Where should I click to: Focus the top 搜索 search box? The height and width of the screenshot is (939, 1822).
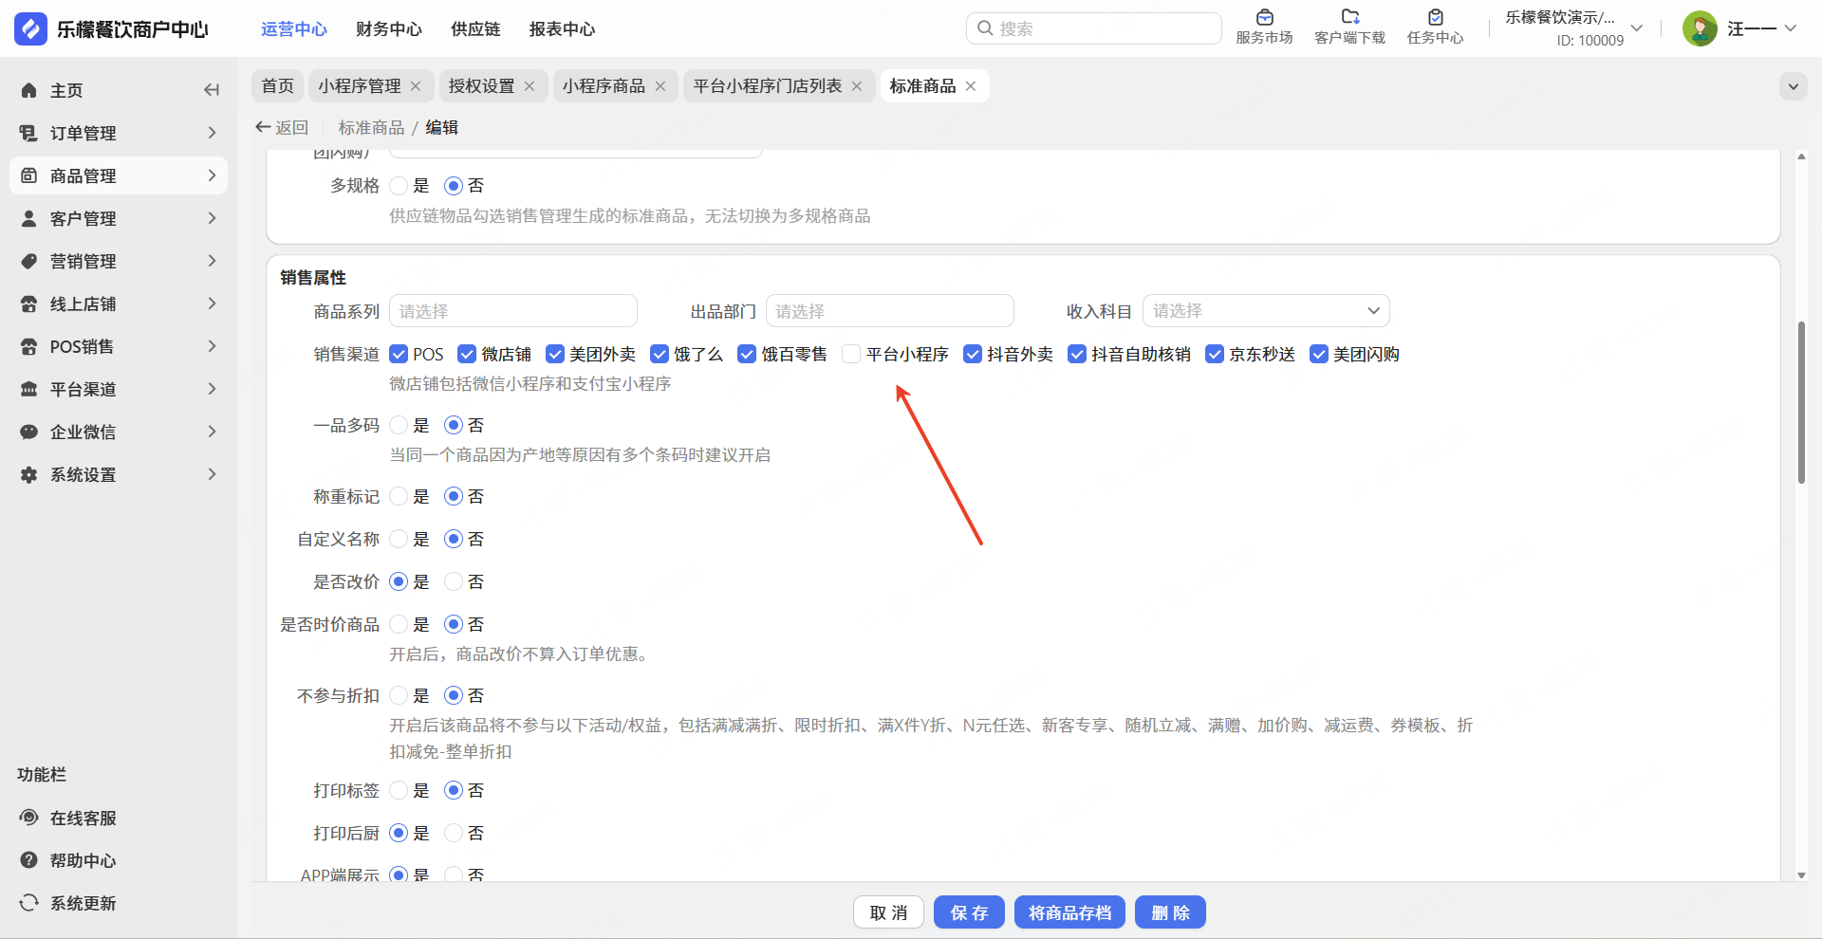click(1093, 28)
